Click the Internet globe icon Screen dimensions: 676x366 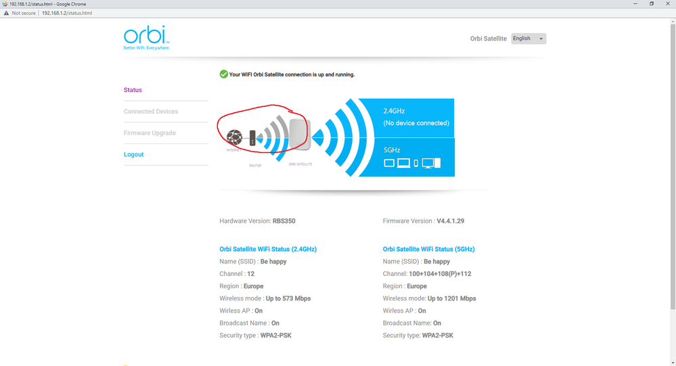pyautogui.click(x=234, y=137)
